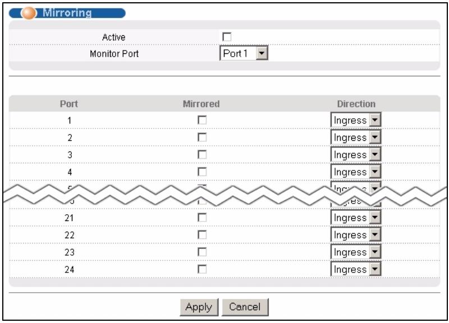Click the orange Mirroring title icon
Image resolution: width=449 pixels, height=323 pixels.
29,13
